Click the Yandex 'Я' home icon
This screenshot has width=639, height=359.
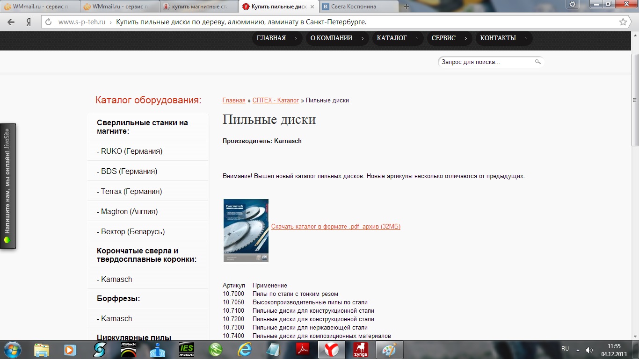tap(29, 22)
